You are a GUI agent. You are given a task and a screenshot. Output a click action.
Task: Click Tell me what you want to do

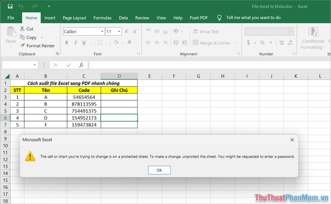coord(253,18)
